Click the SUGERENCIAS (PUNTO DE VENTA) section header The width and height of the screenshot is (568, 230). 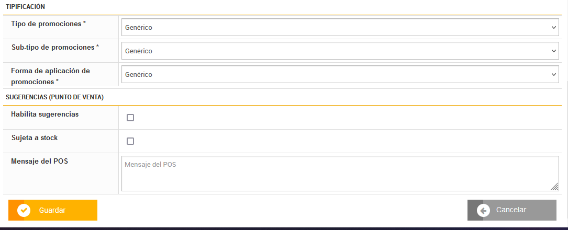coord(54,97)
